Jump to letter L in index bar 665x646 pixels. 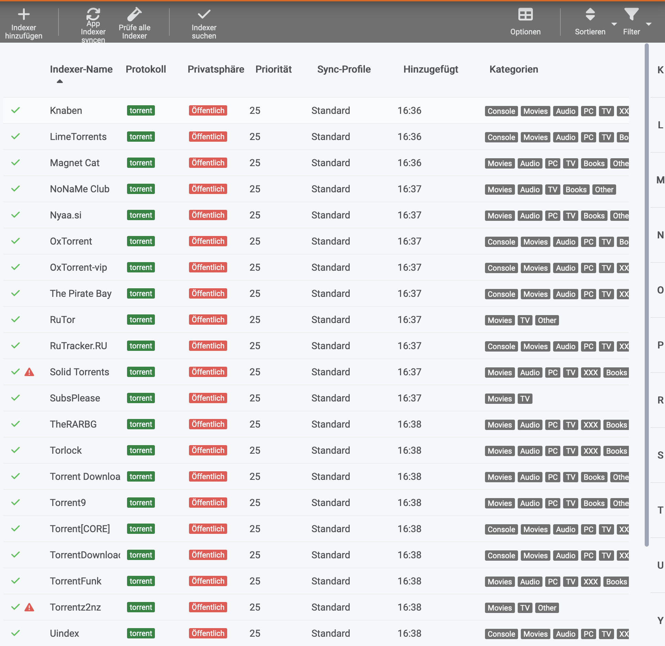pyautogui.click(x=660, y=125)
